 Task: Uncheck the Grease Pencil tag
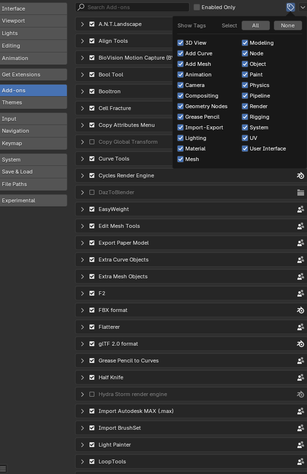point(180,117)
